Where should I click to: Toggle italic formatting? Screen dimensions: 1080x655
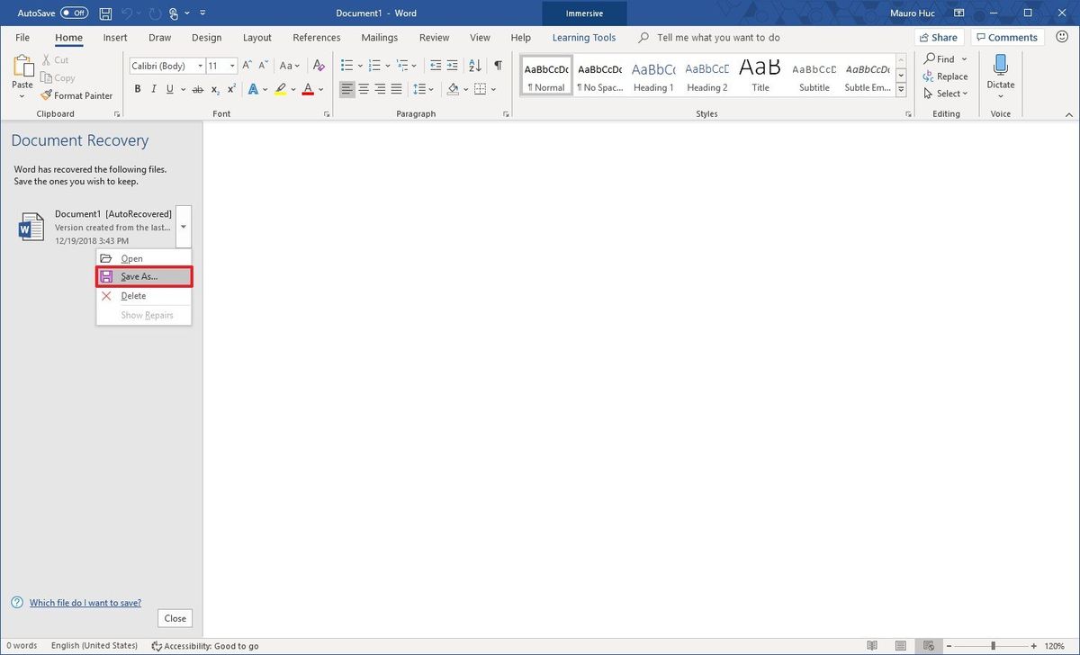coord(153,89)
